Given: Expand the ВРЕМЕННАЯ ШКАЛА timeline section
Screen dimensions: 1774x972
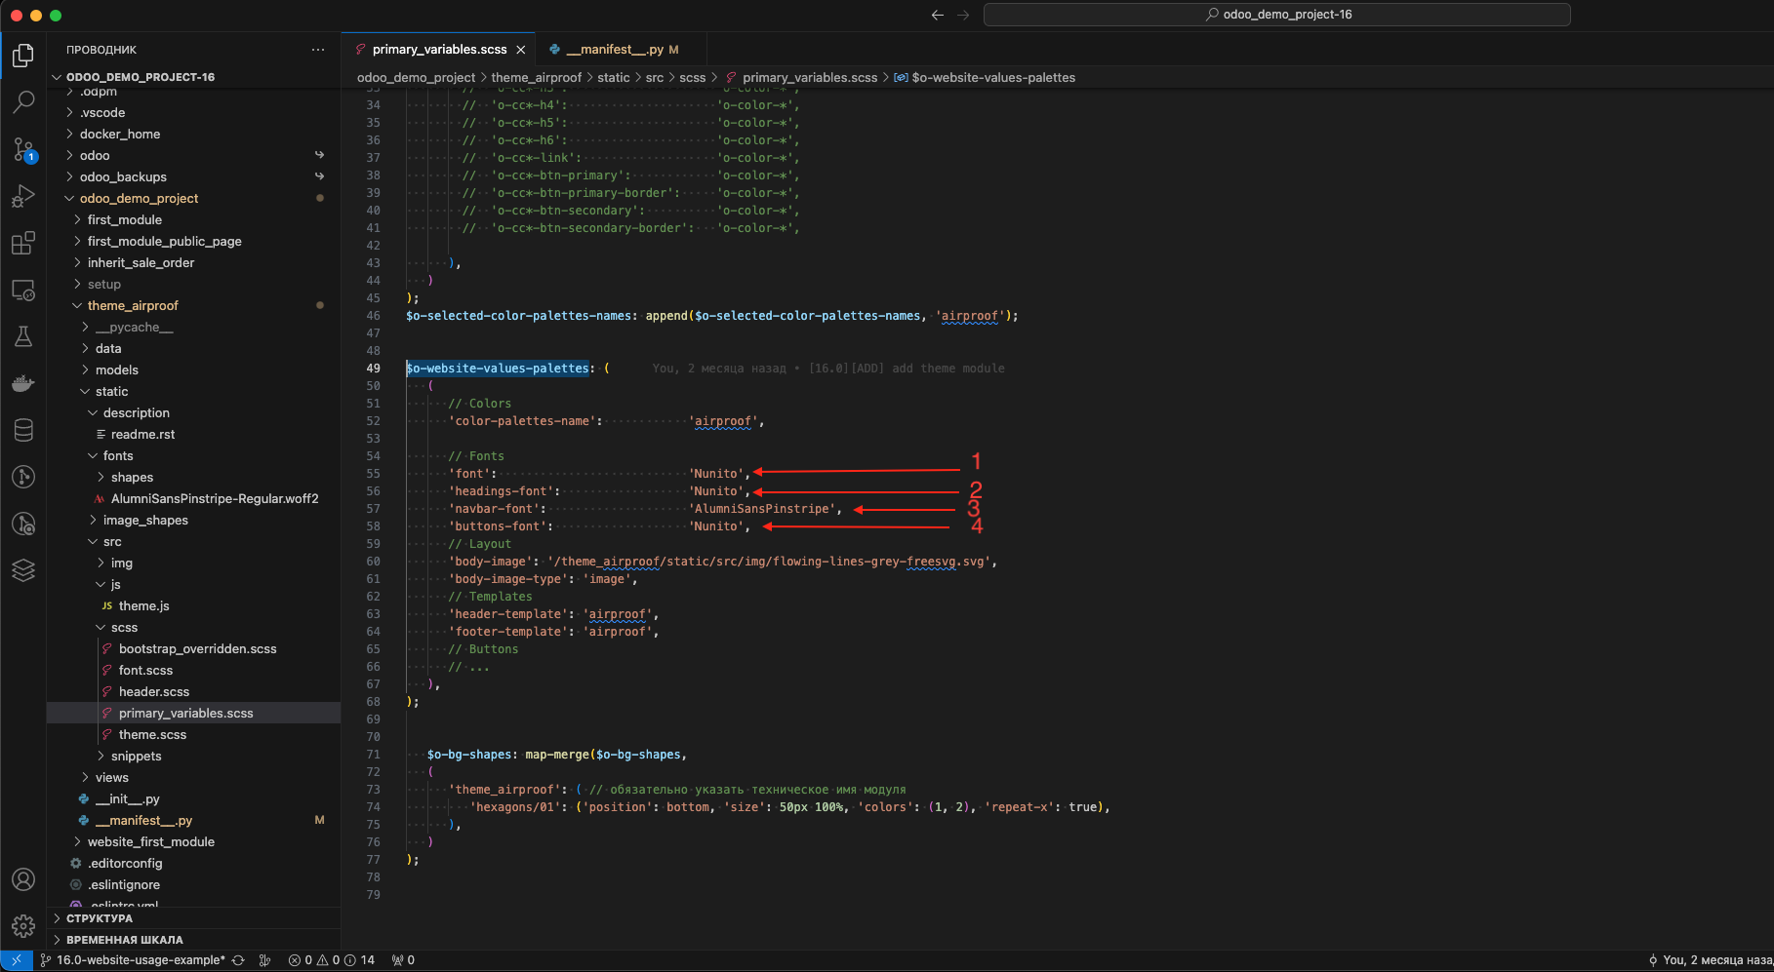Looking at the screenshot, I should (193, 940).
